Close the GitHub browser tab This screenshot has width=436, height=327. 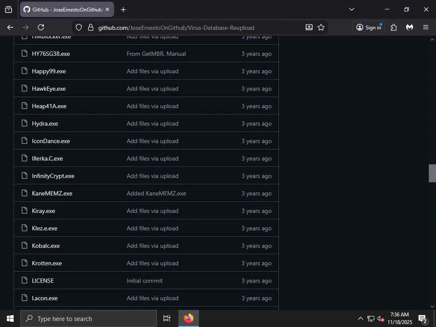click(107, 9)
